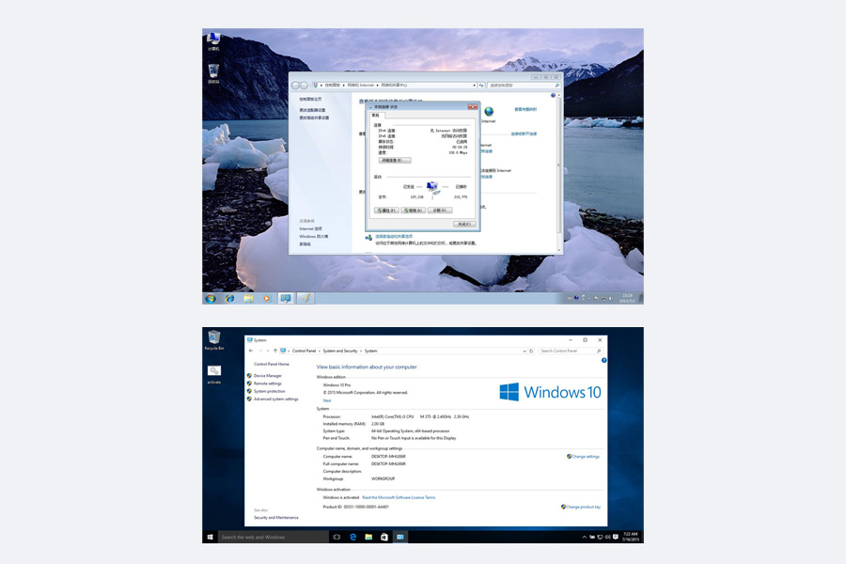Viewport: 846px width, 564px height.
Task: Expand the Network Center address bar dropdown
Action: [x=475, y=86]
